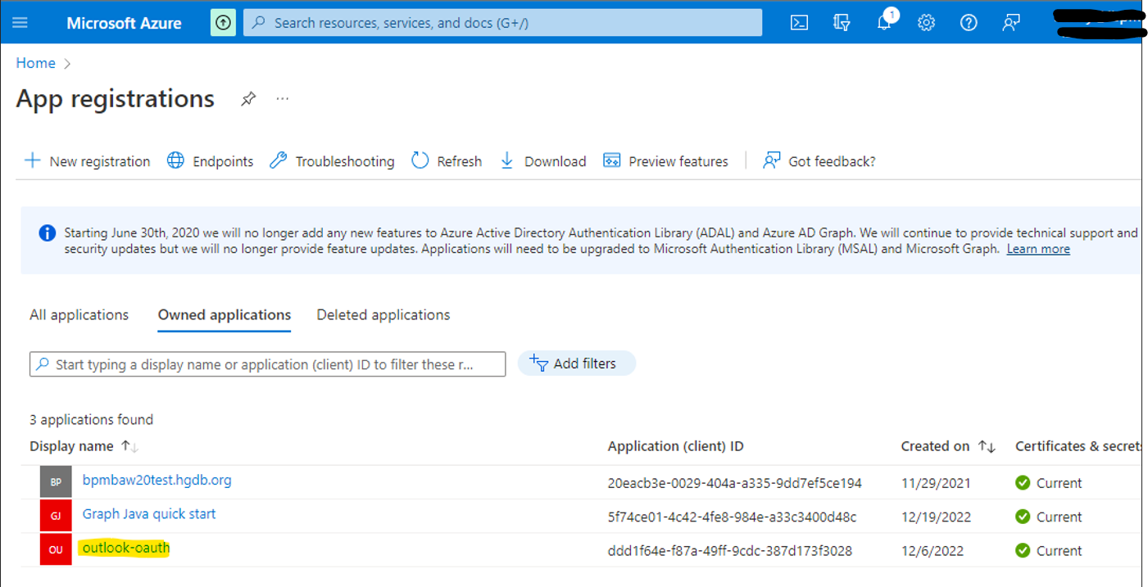
Task: Focus the Search resources search bar
Action: tap(502, 23)
